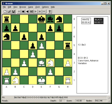The height and width of the screenshot is (104, 112).
Task: Select the white knight on b1
Action: pyautogui.click(x=15, y=80)
